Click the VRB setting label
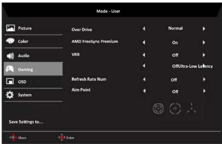Image resolution: width=222 pixels, height=144 pixels. [x=76, y=54]
